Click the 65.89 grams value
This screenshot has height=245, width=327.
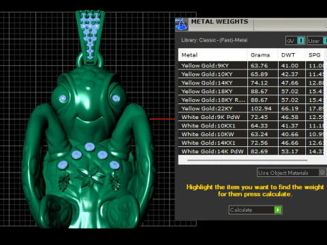point(259,74)
